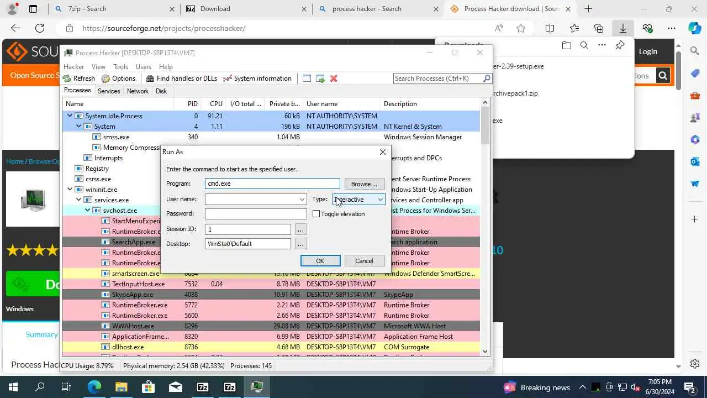707x398 pixels.
Task: Open the Edge split screen icon
Action: [x=550, y=28]
